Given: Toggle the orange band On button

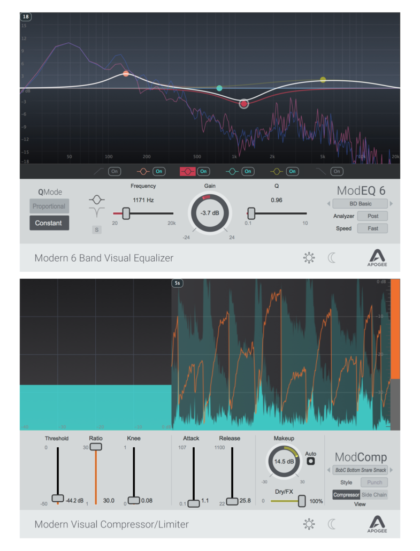Looking at the screenshot, I should [159, 172].
